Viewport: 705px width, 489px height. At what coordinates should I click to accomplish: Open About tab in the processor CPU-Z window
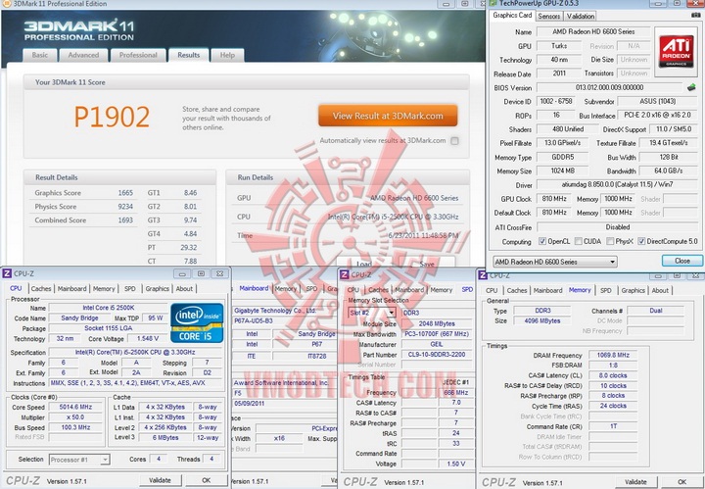click(x=184, y=289)
